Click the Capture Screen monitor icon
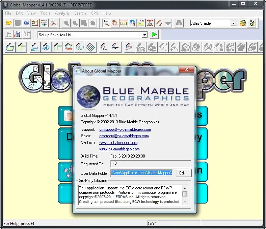The width and height of the screenshot is (266, 229). (x=18, y=35)
